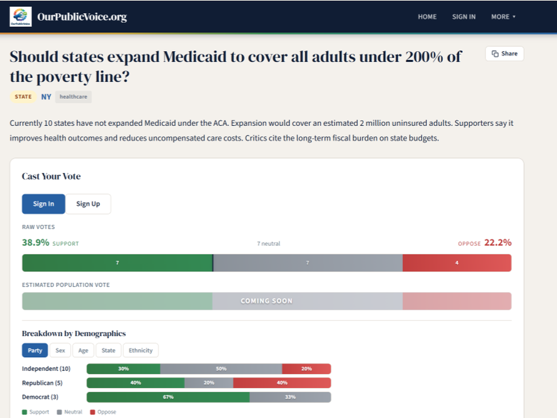
Task: Click the yellow STATE badge
Action: click(x=23, y=97)
